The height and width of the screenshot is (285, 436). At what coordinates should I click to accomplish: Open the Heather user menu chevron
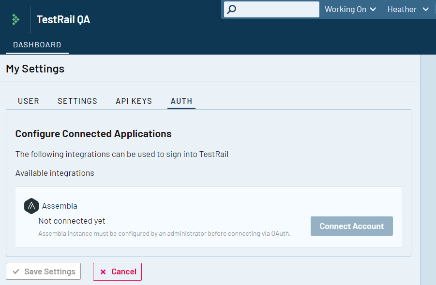pyautogui.click(x=425, y=10)
